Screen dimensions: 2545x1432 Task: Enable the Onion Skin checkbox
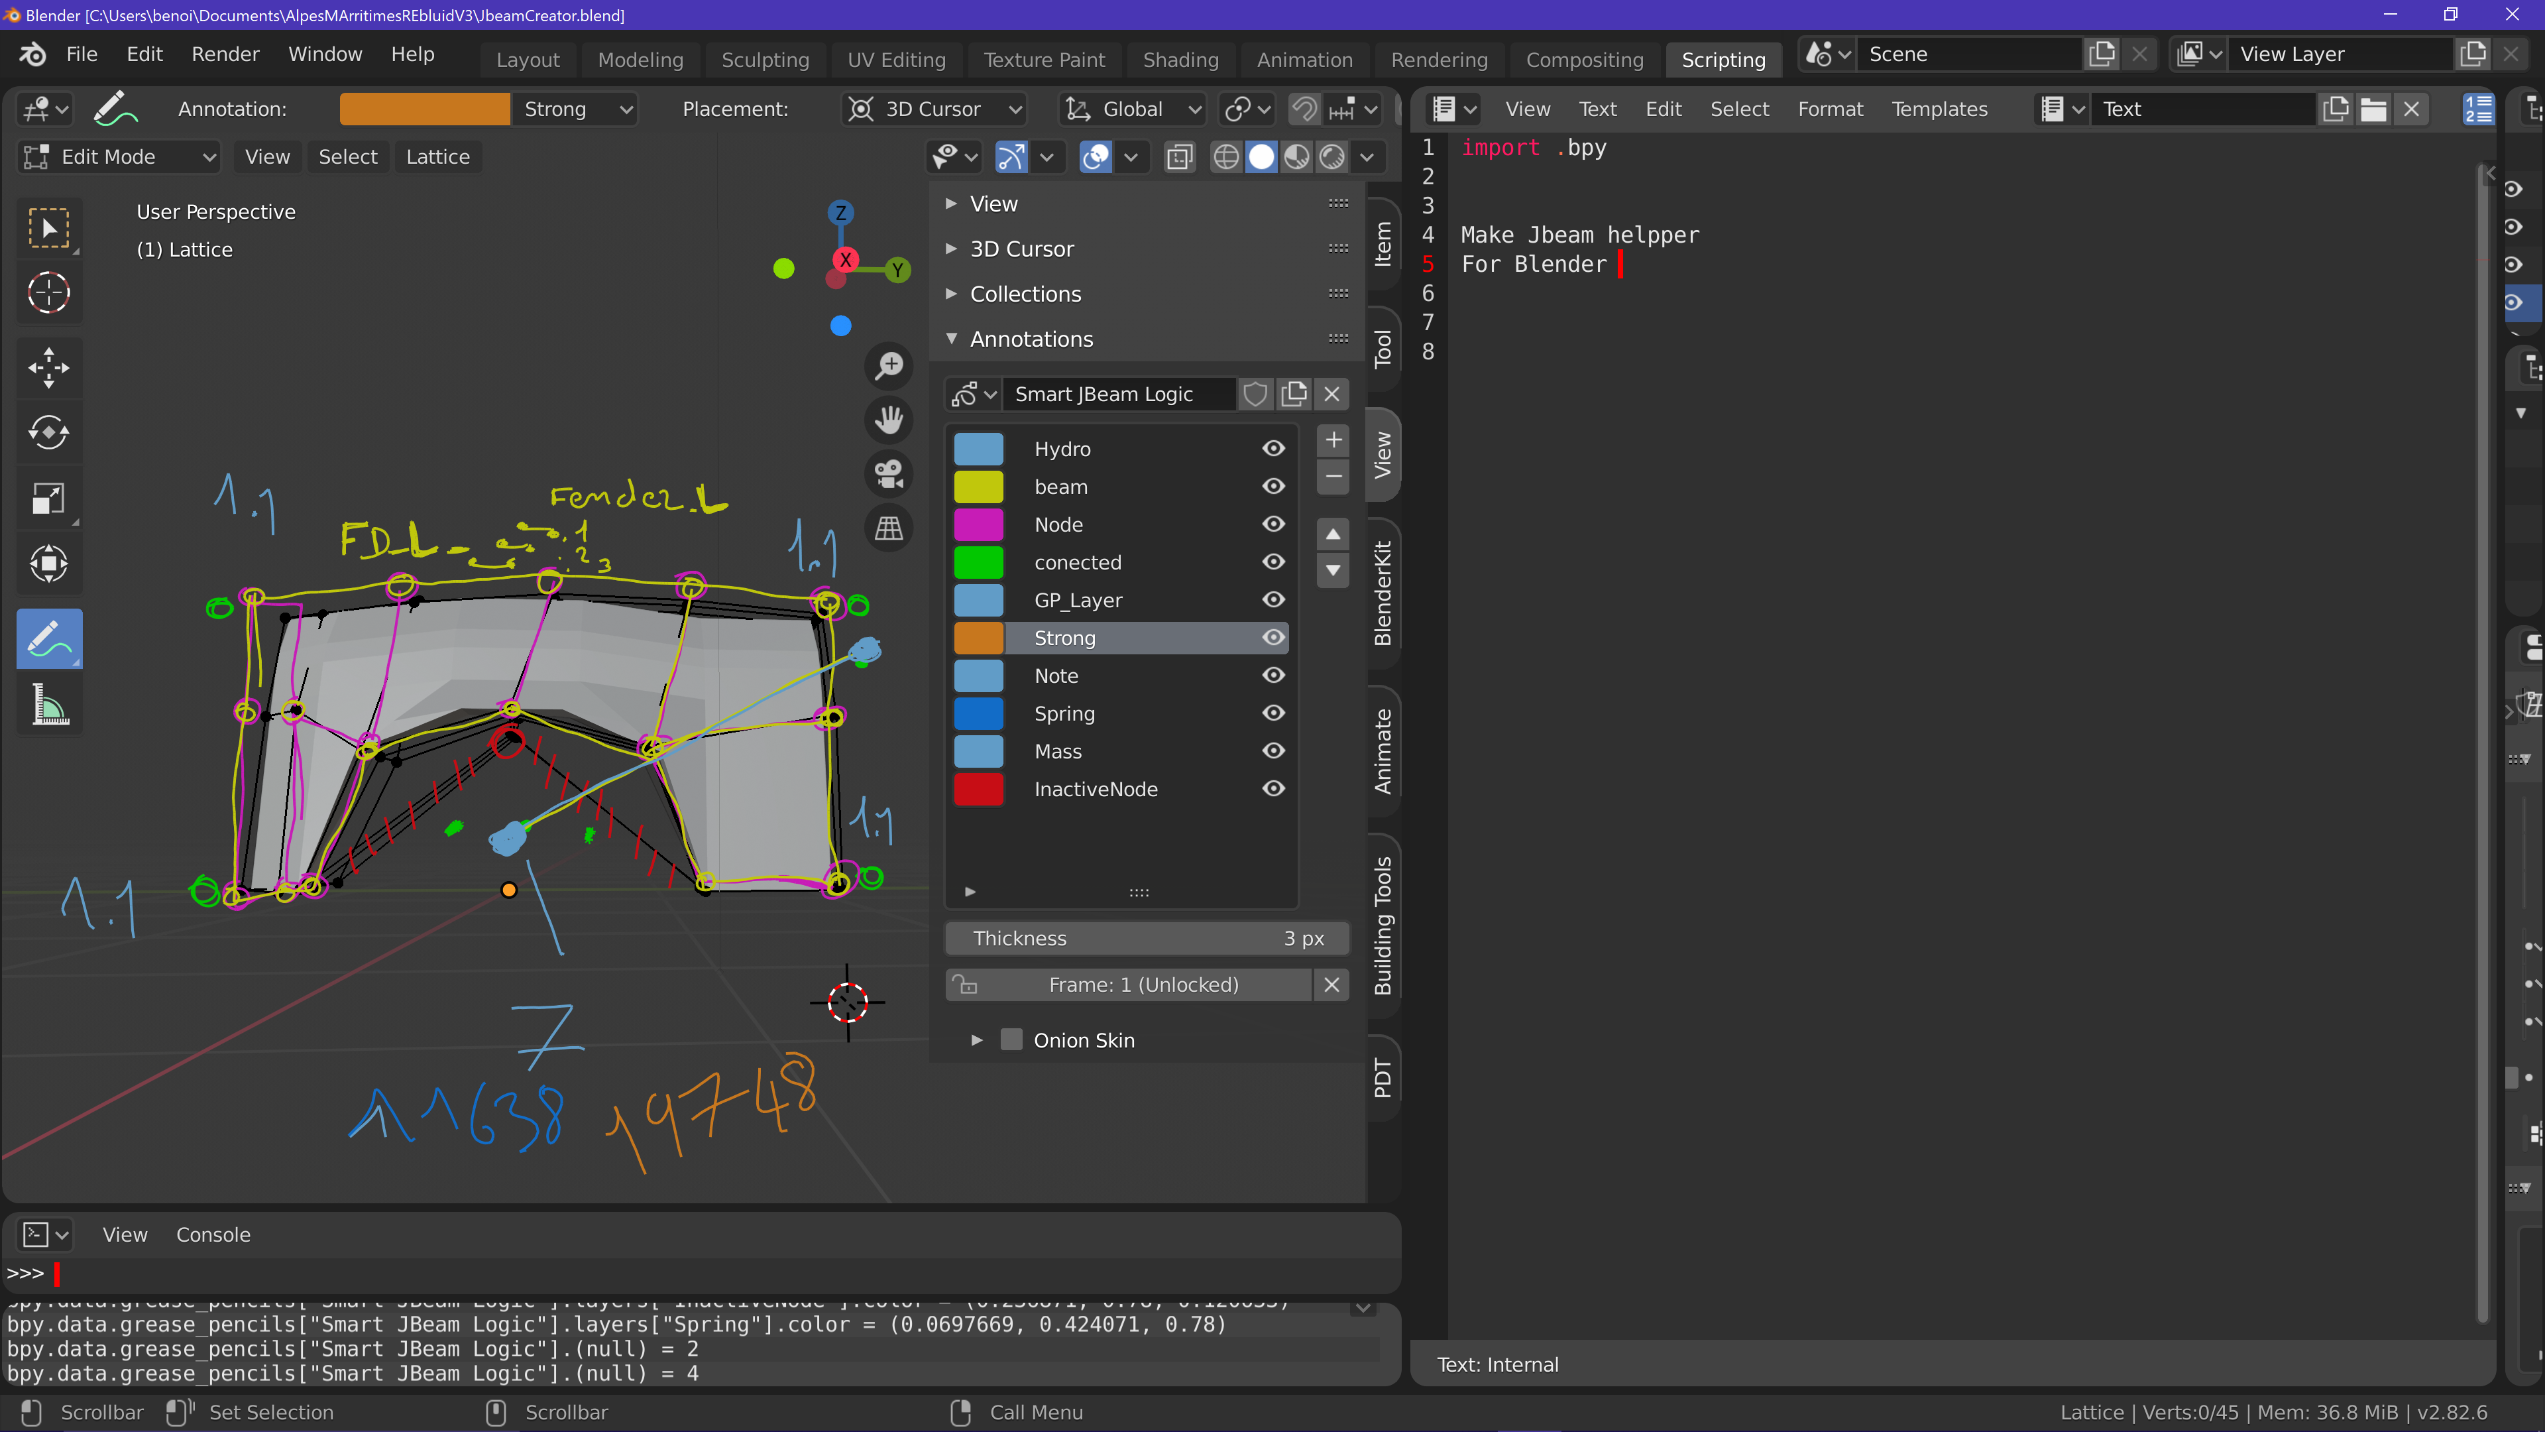(x=1011, y=1040)
